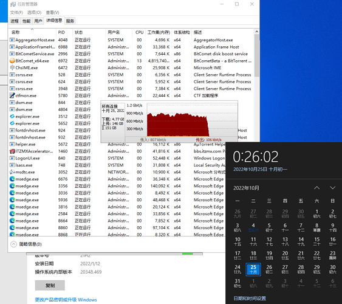Click the AggregatorHost.exe process icon
Viewport: 342px width, 304px height.
pos(12,40)
